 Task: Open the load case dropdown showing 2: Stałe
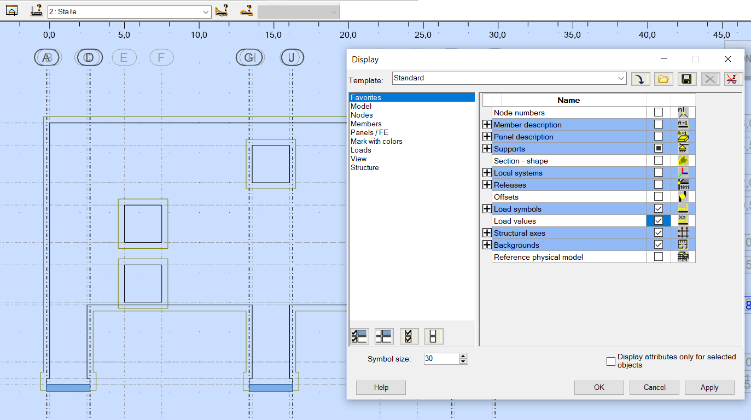click(206, 11)
